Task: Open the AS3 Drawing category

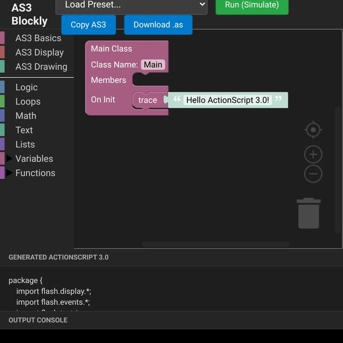Action: click(37, 67)
